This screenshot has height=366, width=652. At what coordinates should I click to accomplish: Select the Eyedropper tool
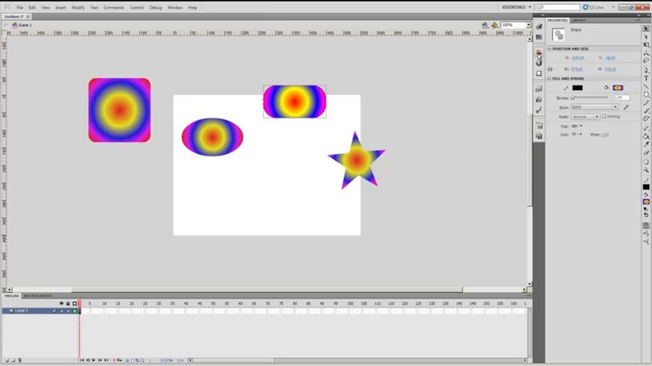coord(646,144)
